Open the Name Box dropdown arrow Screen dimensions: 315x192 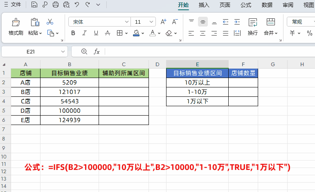coord(63,52)
